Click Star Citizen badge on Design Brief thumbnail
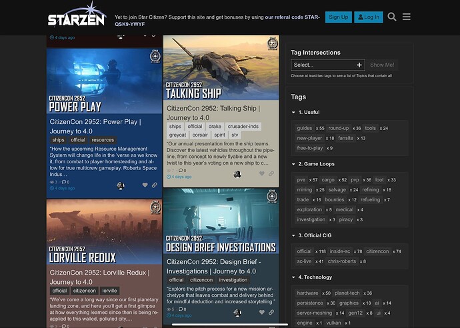The image size is (460, 328). (272, 197)
